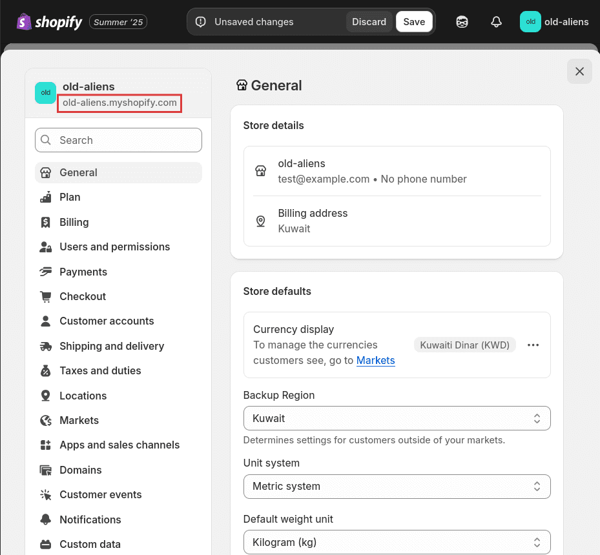Save the unsaved changes
Image resolution: width=600 pixels, height=555 pixels.
[414, 22]
